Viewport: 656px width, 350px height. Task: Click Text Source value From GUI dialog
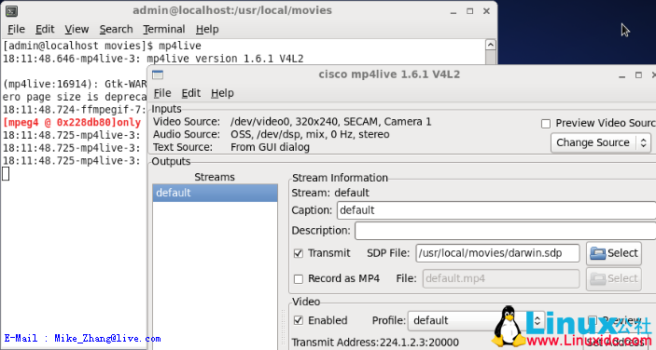coord(270,147)
